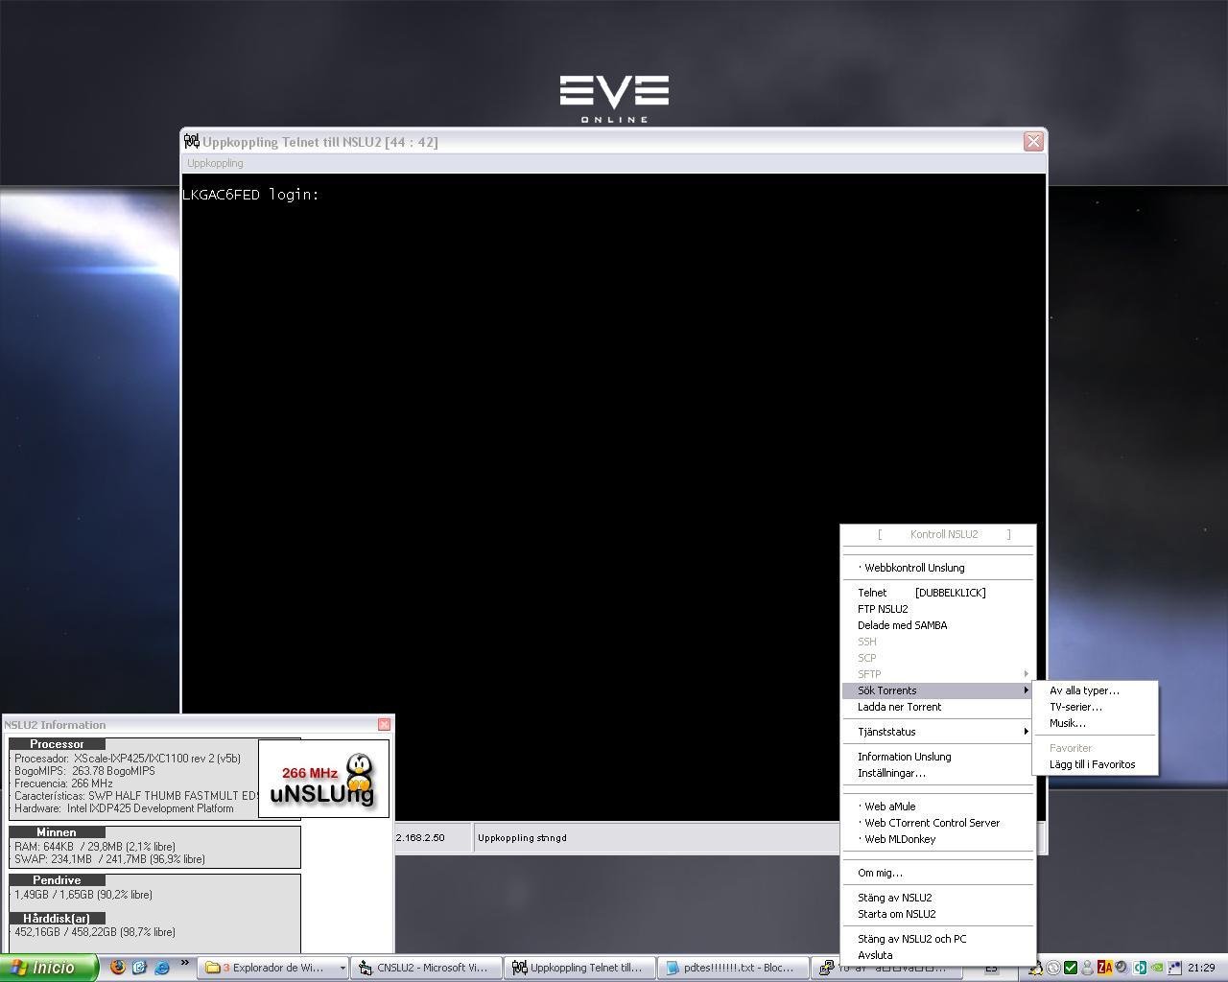Click the NVIDIA tray icon
Image resolution: width=1228 pixels, height=982 pixels.
1158,968
